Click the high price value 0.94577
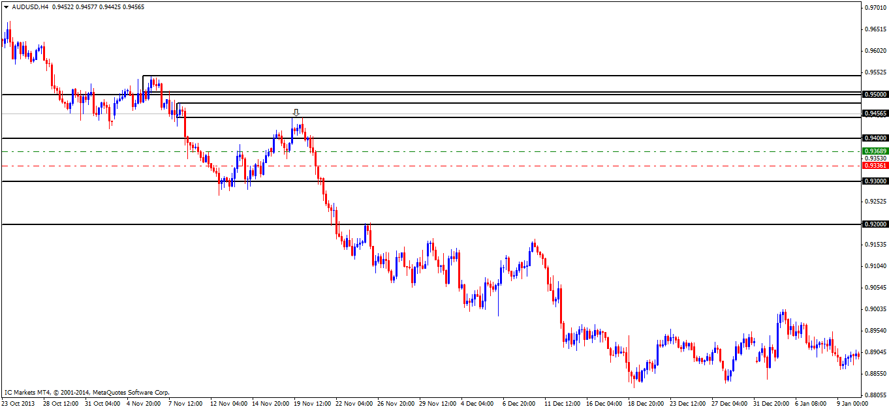Viewport: 889px width, 409px height. (87, 7)
